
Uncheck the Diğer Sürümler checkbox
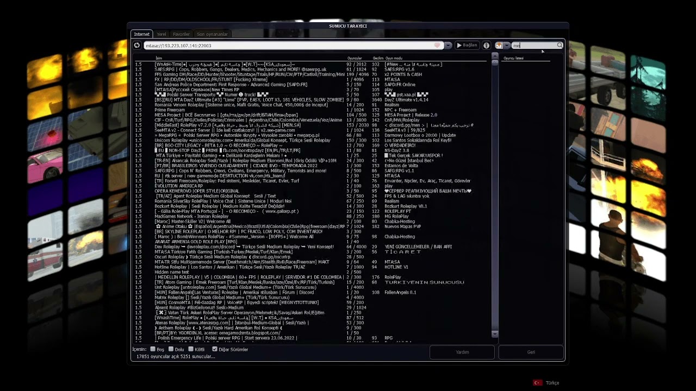[215, 349]
